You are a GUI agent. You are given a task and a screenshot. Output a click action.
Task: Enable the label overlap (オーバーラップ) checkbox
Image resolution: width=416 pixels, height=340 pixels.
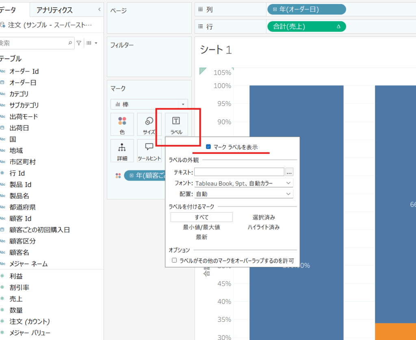click(174, 260)
